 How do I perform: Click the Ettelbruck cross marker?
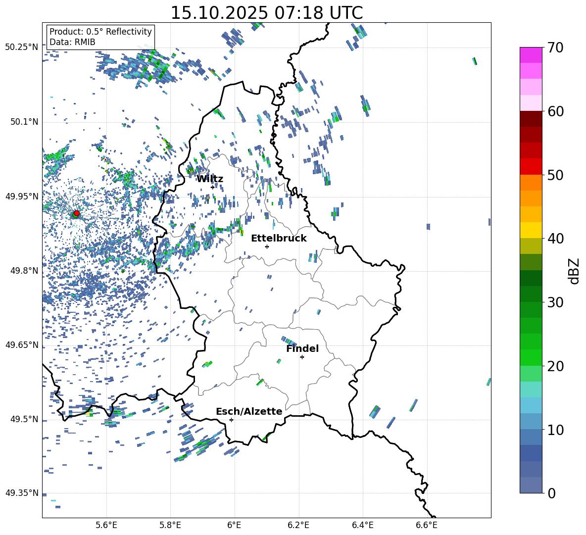pyautogui.click(x=267, y=246)
